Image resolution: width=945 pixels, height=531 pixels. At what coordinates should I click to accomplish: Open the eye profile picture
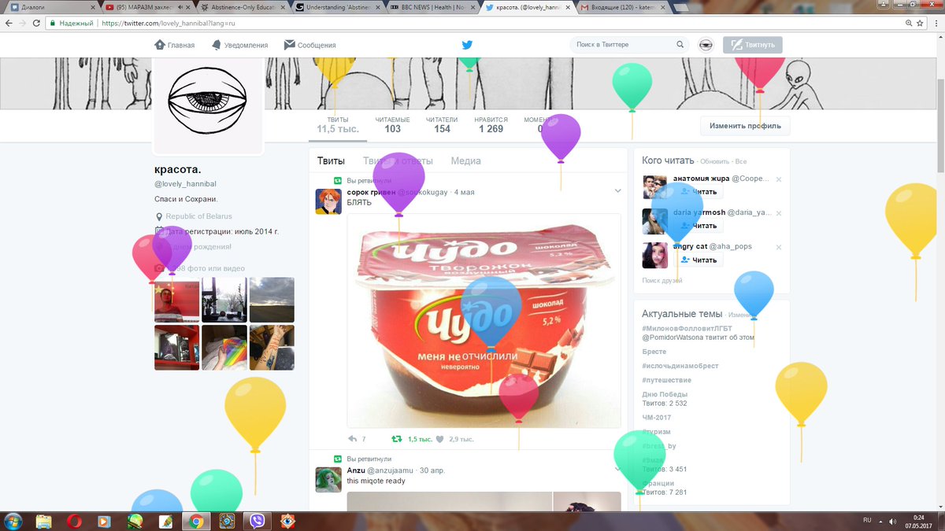click(x=208, y=101)
